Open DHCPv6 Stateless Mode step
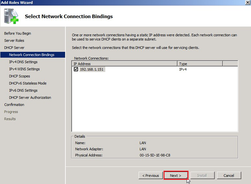251x184 pixels. click(28, 83)
